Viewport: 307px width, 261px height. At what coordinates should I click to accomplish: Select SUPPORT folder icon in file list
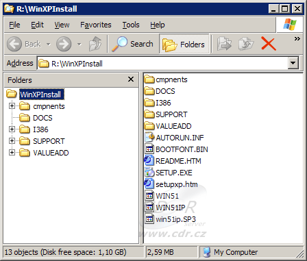pyautogui.click(x=149, y=114)
